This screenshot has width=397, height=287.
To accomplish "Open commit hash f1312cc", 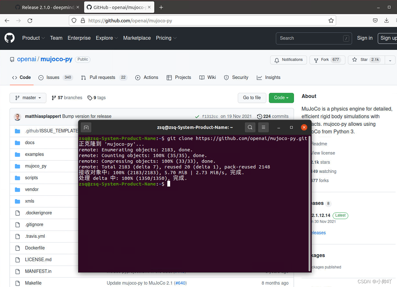I will [x=210, y=117].
